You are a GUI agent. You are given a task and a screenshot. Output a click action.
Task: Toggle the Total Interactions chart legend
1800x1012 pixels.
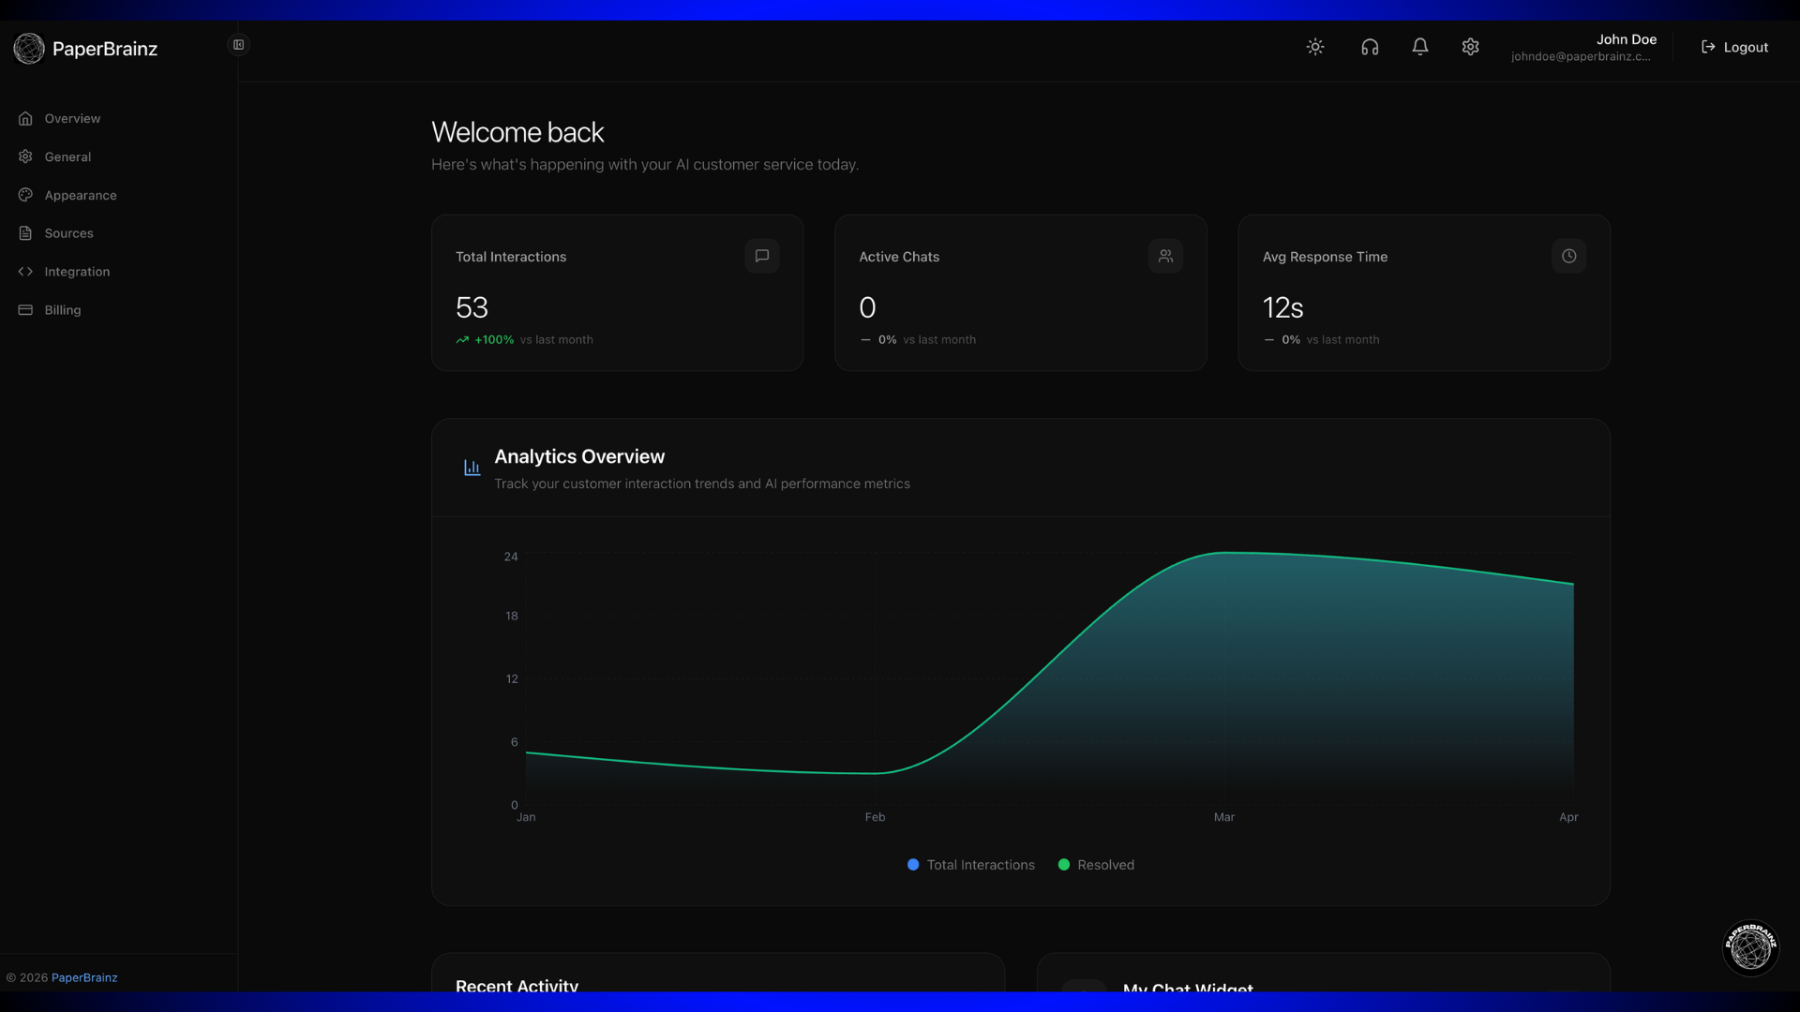(969, 864)
